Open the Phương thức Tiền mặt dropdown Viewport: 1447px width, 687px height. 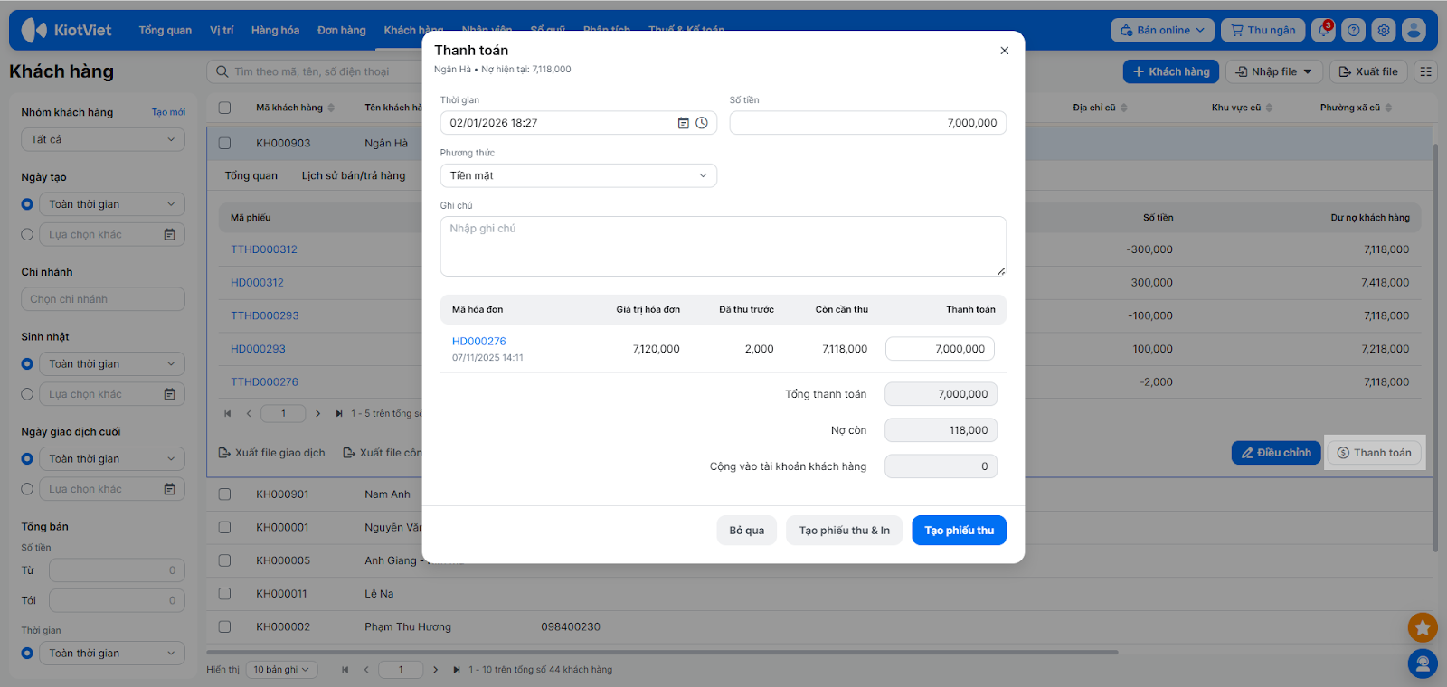579,175
